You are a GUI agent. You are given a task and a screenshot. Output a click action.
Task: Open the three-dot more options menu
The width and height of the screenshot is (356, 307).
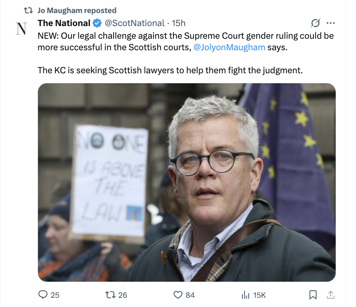click(x=330, y=23)
